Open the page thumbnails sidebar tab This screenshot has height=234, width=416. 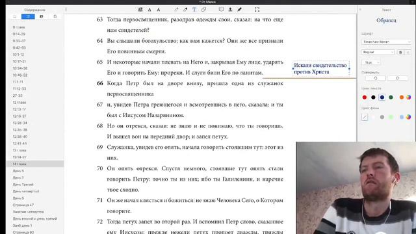click(x=55, y=16)
